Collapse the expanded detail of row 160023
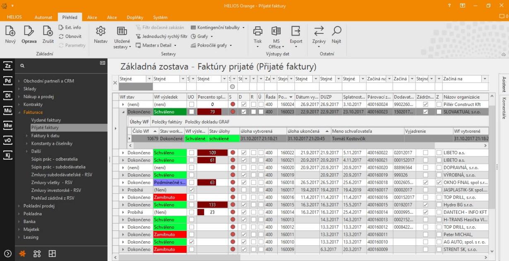 [122, 112]
